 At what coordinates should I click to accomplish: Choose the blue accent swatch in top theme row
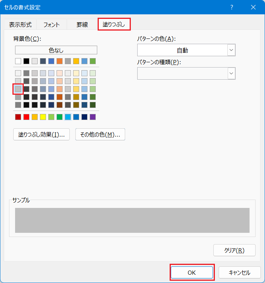pos(51,61)
